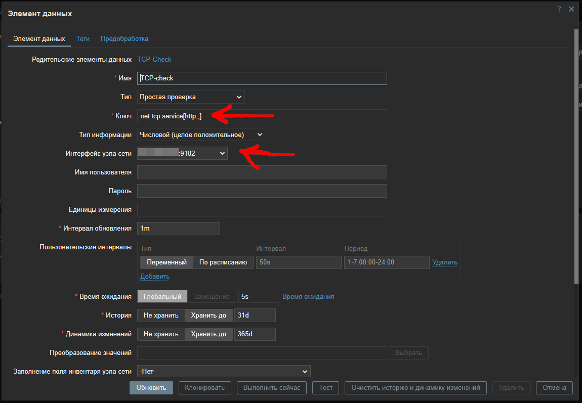Click Очистить историю и динамику изменений
Screen dimensions: 582x403
tap(415, 387)
